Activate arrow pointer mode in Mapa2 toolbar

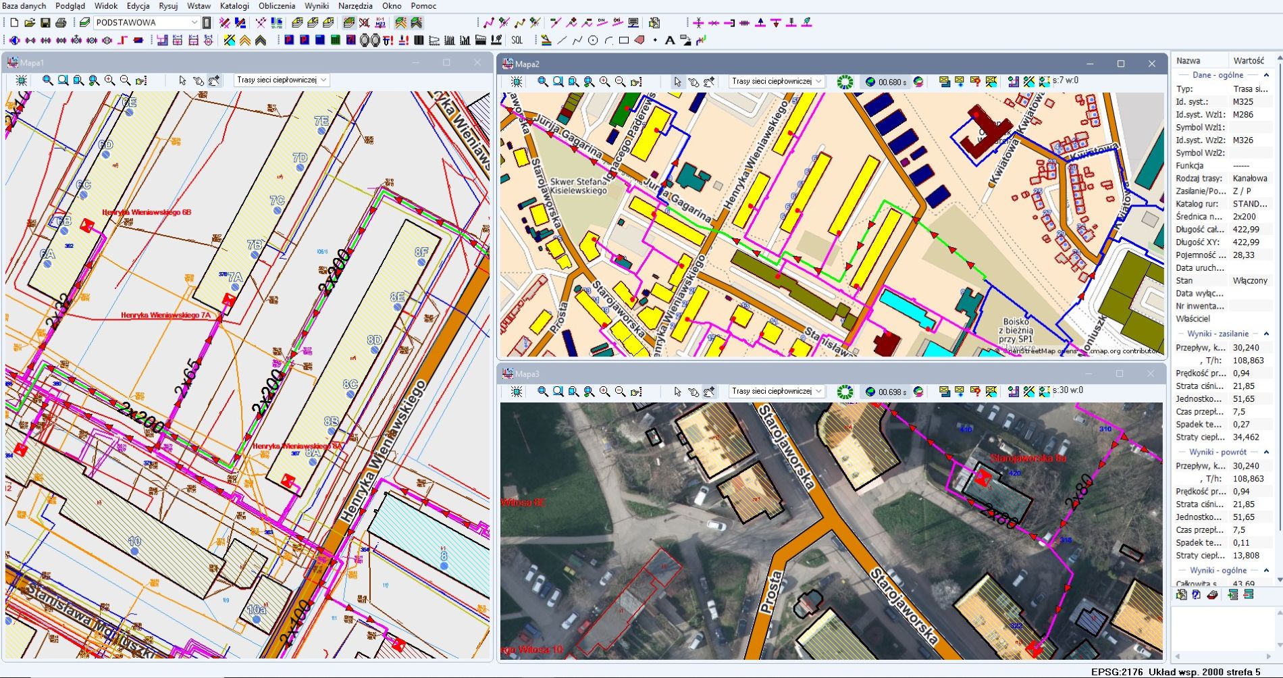point(677,82)
